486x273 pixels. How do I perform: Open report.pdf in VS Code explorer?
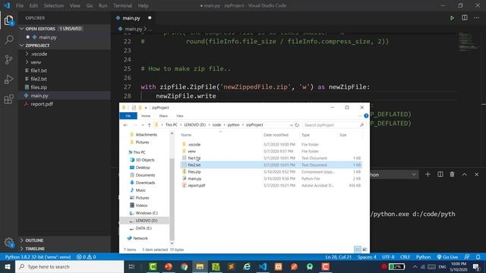click(42, 104)
